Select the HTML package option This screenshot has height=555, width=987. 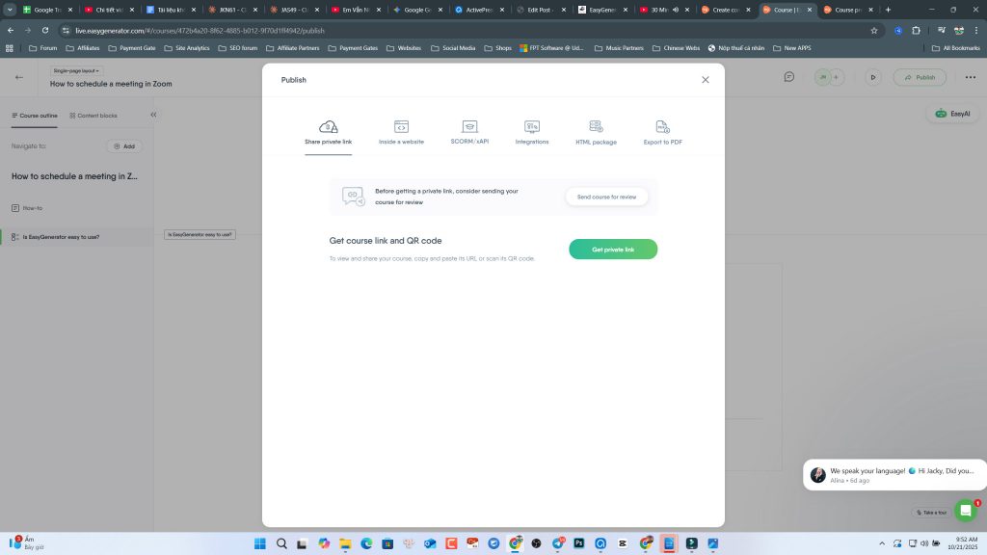point(596,132)
